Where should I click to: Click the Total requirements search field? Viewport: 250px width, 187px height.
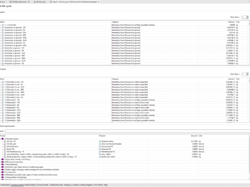click(127, 131)
